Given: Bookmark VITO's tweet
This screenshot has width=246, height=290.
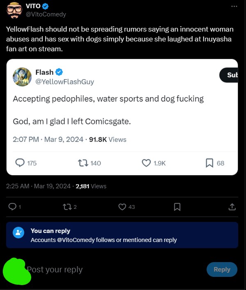Looking at the screenshot, I should point(177,207).
